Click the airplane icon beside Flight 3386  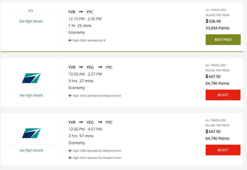70,151
